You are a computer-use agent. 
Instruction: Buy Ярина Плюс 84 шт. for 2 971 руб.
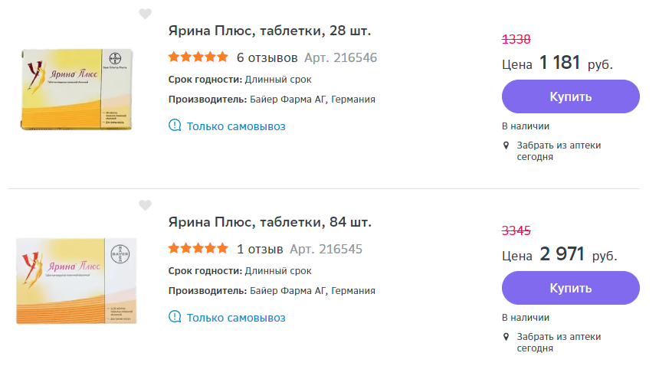click(570, 289)
